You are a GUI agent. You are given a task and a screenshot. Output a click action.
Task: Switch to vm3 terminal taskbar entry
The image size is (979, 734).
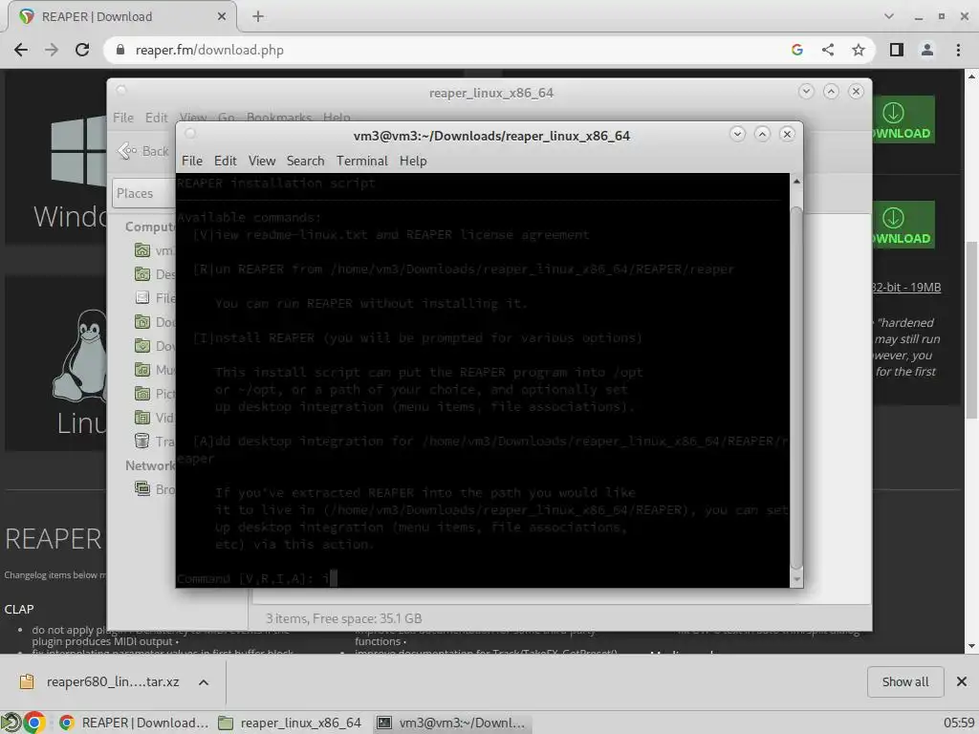452,723
